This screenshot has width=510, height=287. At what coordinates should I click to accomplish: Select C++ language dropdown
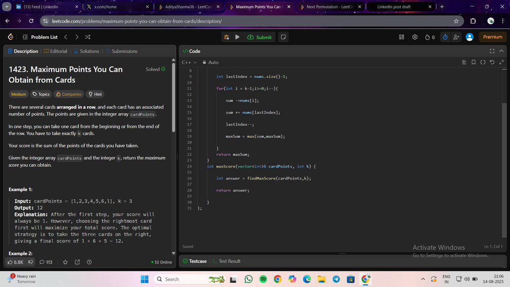[190, 63]
